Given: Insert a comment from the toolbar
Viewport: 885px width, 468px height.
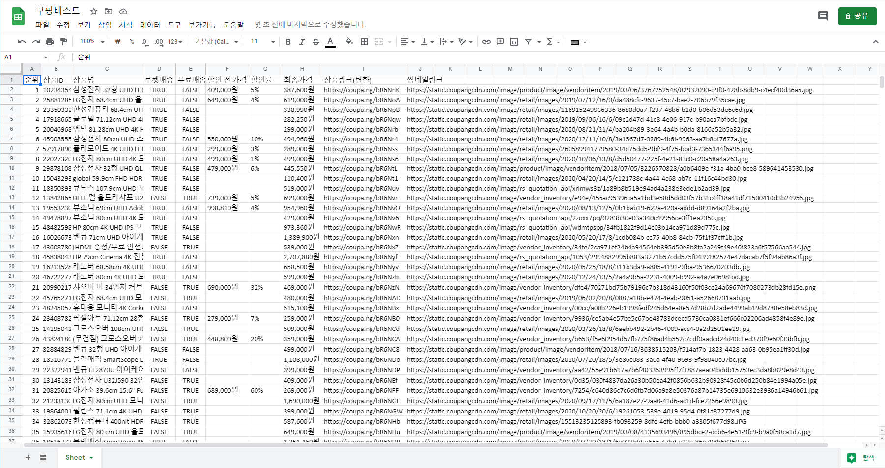Looking at the screenshot, I should coord(500,42).
